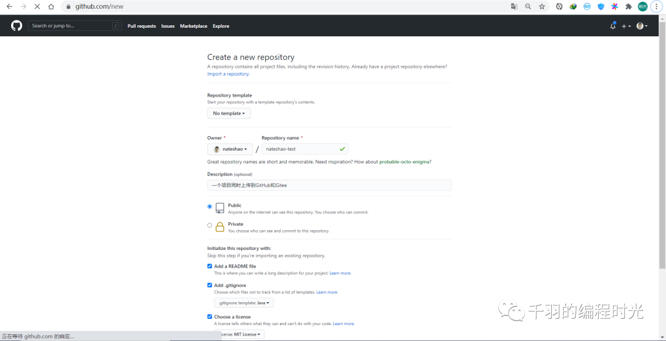Open the puzzle-piece extensions menu
666x341 pixels.
tap(628, 6)
